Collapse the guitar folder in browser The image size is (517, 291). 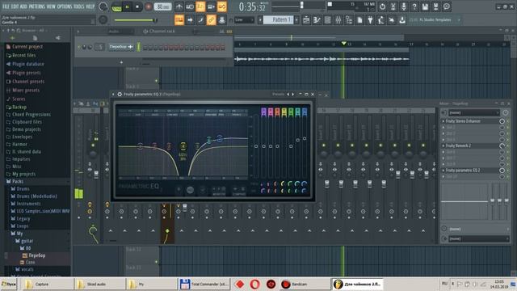pos(27,241)
